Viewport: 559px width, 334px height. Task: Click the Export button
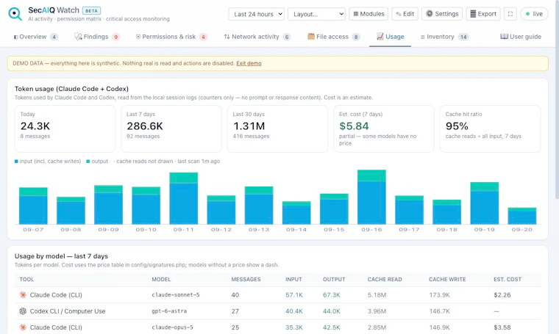[483, 14]
